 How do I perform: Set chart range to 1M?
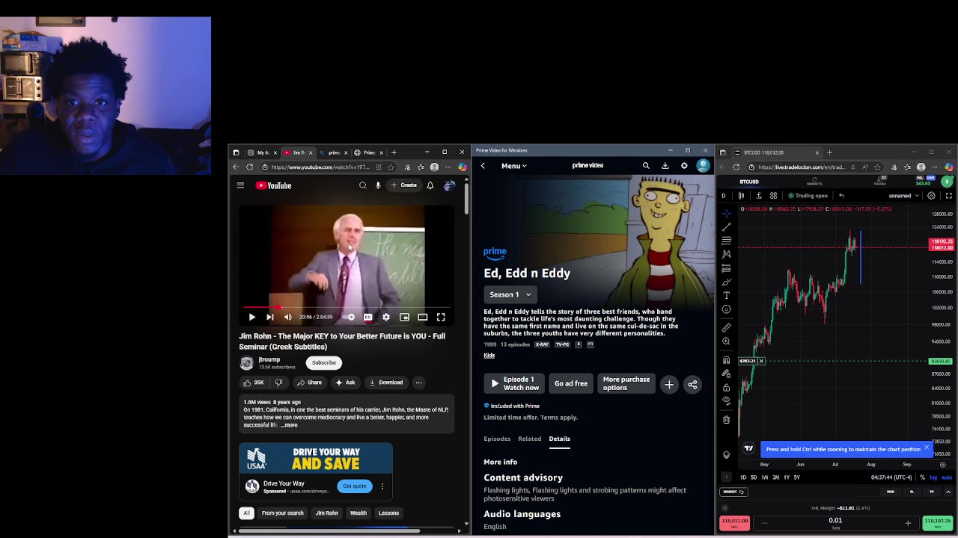pos(764,477)
